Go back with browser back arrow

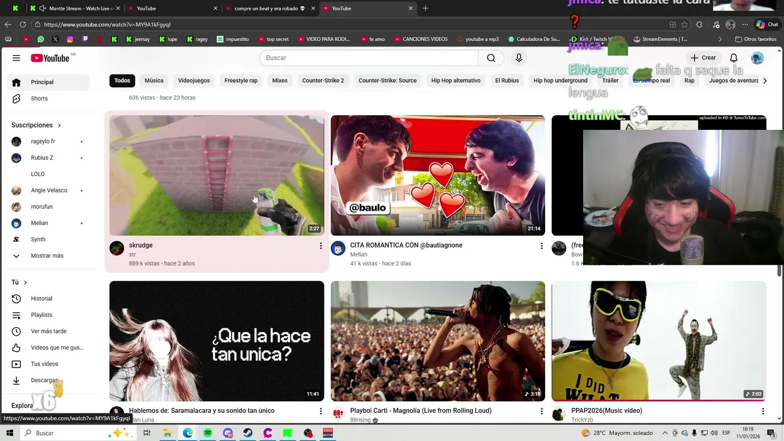pyautogui.click(x=8, y=24)
